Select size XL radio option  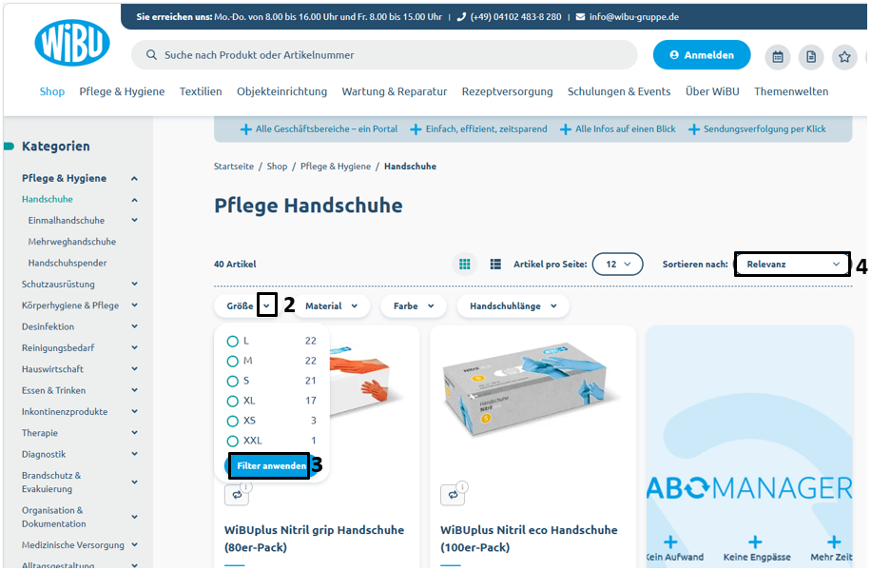pos(232,401)
